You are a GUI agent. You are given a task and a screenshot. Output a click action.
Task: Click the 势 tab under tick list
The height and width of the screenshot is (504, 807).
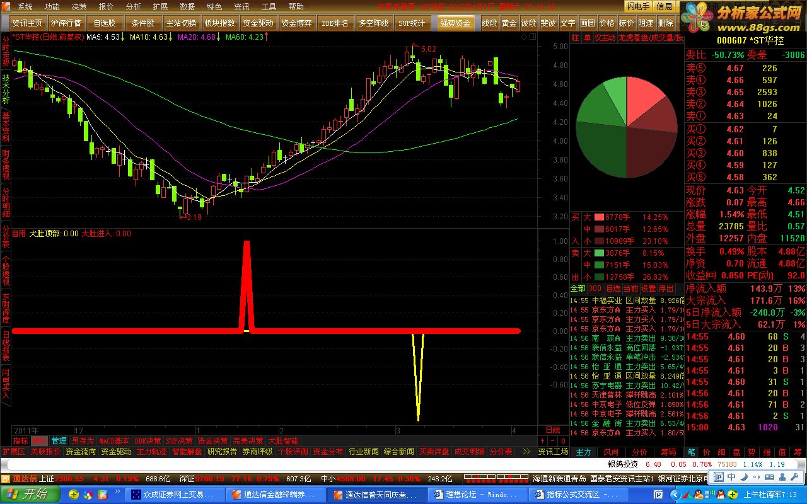(x=752, y=452)
